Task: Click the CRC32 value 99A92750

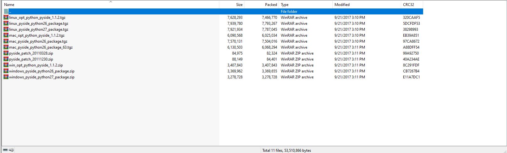Action: [x=411, y=53]
